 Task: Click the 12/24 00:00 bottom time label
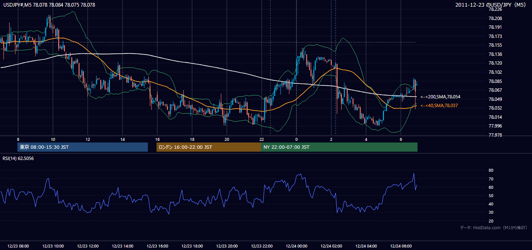click(x=296, y=246)
